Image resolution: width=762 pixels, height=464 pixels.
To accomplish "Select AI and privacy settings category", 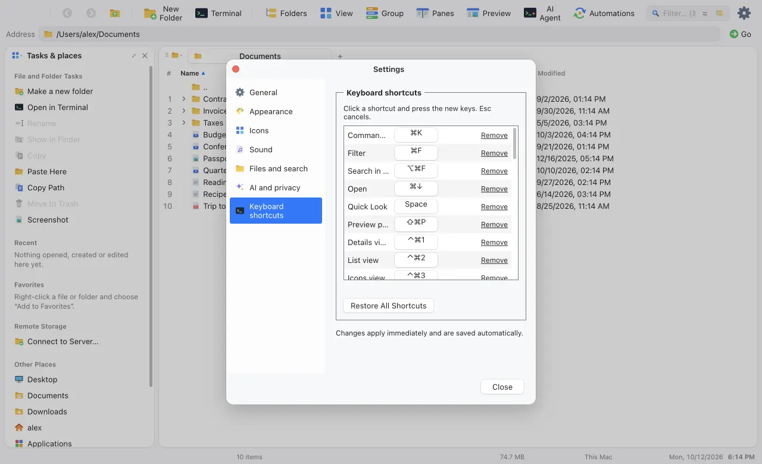I will [x=276, y=187].
